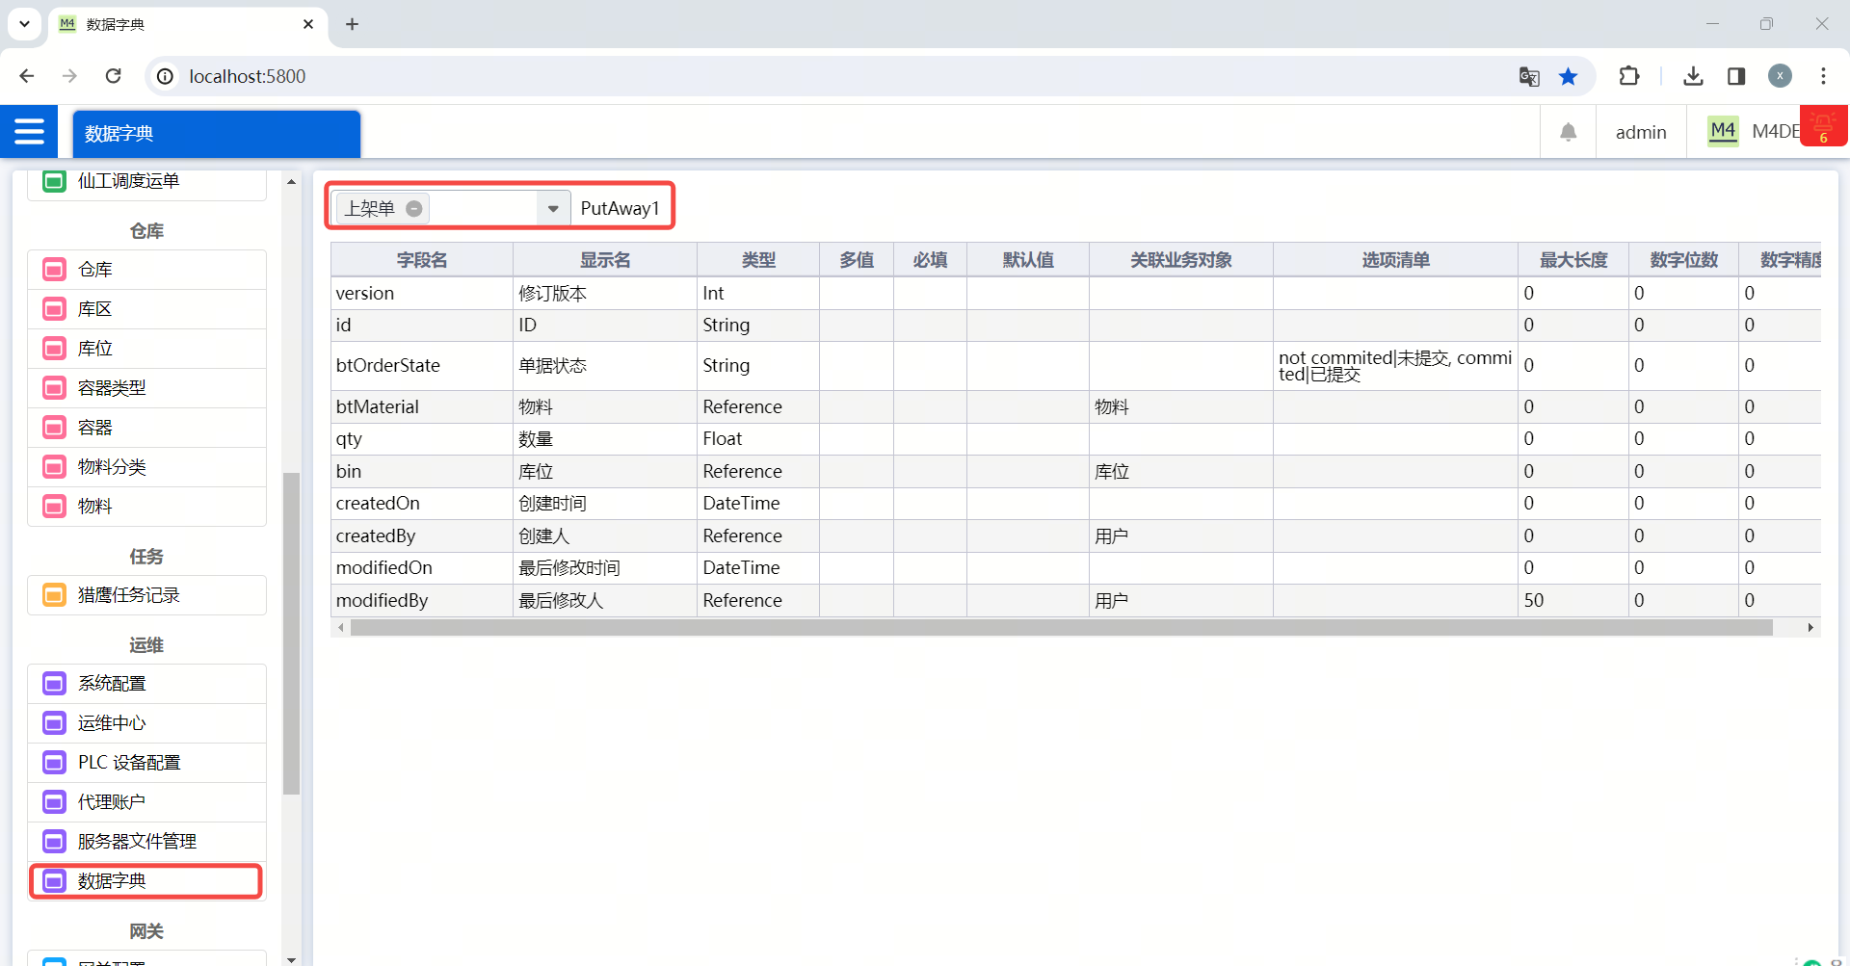1850x966 pixels.
Task: Click the 仓库 menu icon
Action: 55,270
